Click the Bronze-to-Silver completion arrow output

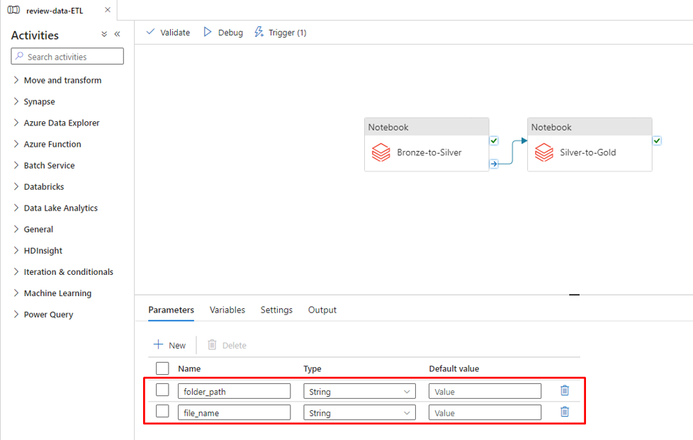[x=494, y=164]
